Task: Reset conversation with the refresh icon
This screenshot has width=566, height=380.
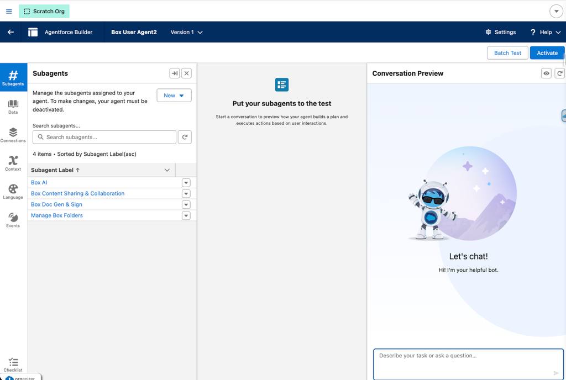Action: click(x=559, y=73)
